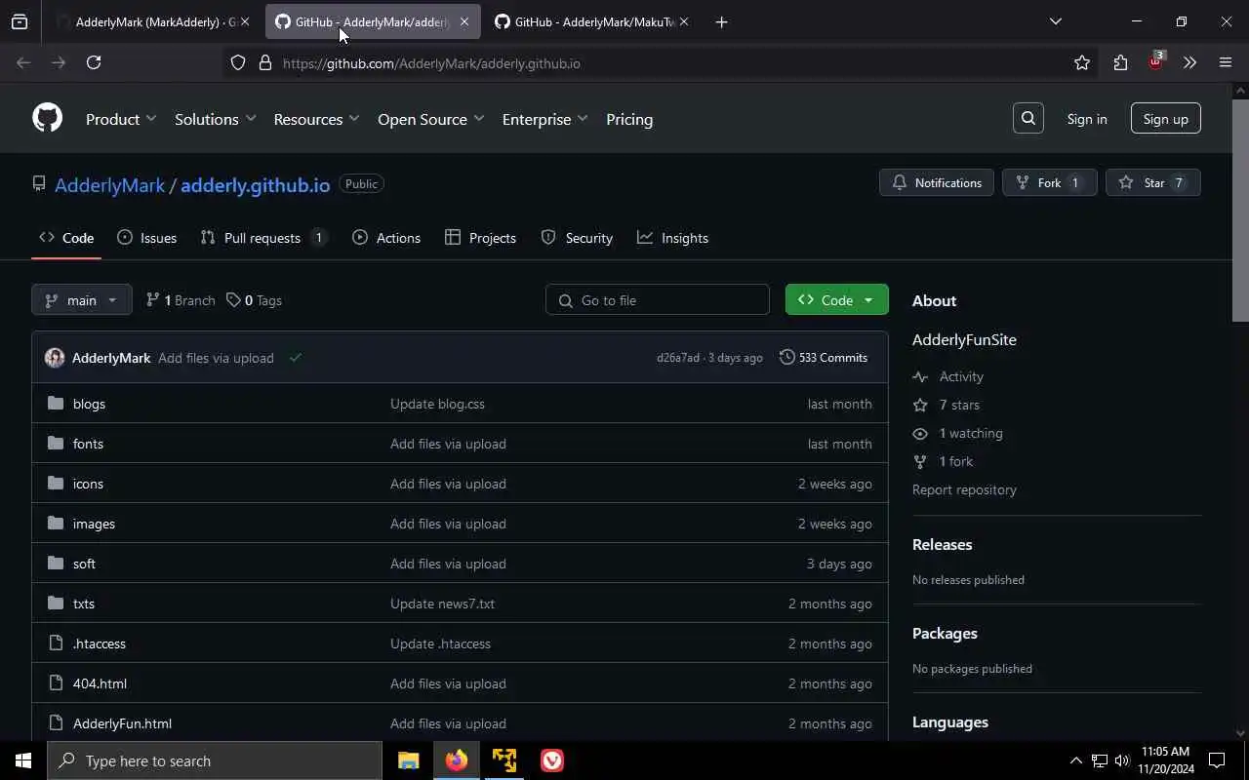Open the main branch selector dropdown

coord(81,300)
